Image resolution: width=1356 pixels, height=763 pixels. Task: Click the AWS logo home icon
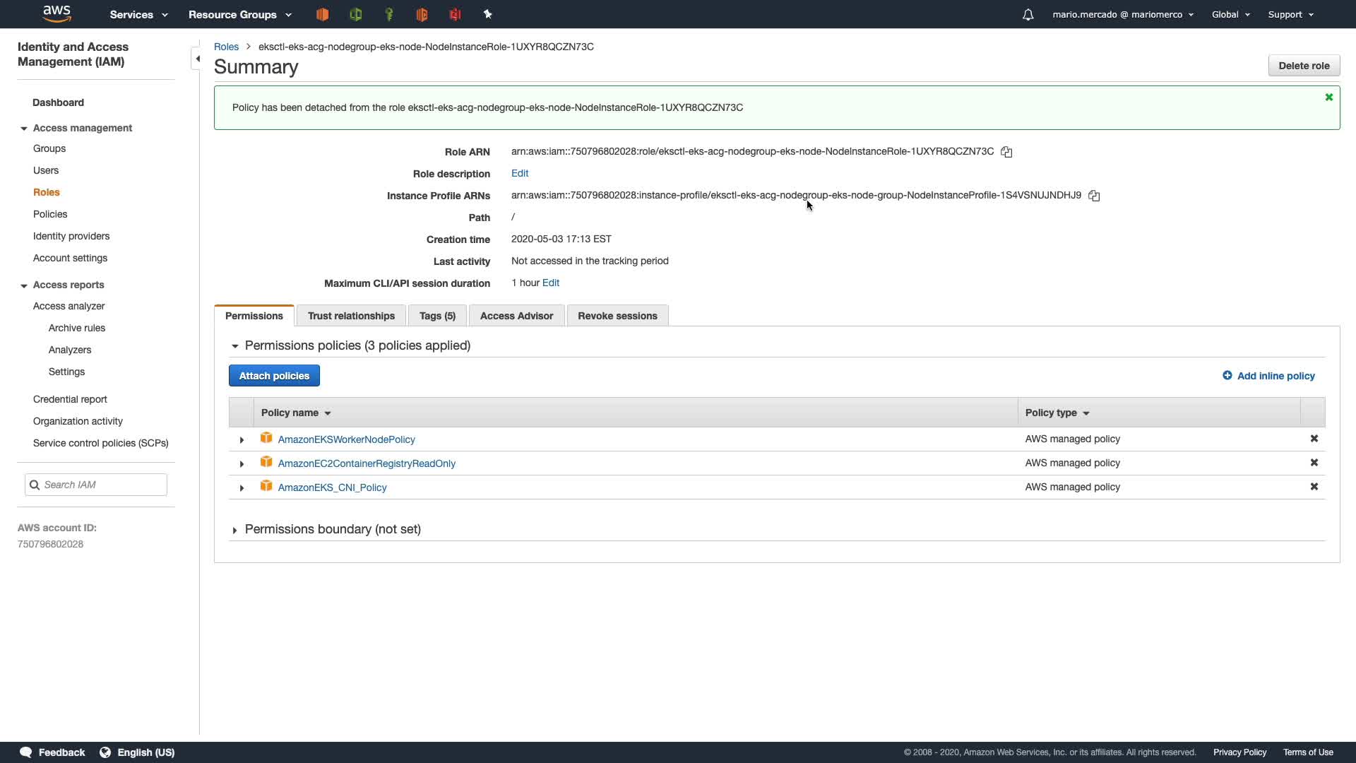[56, 13]
